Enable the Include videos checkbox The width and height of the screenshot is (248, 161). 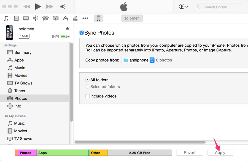click(x=87, y=96)
